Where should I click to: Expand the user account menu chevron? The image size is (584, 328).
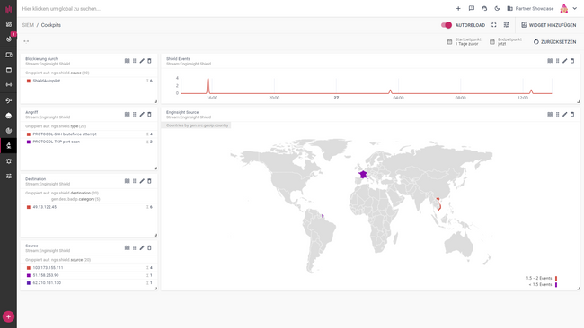(575, 9)
